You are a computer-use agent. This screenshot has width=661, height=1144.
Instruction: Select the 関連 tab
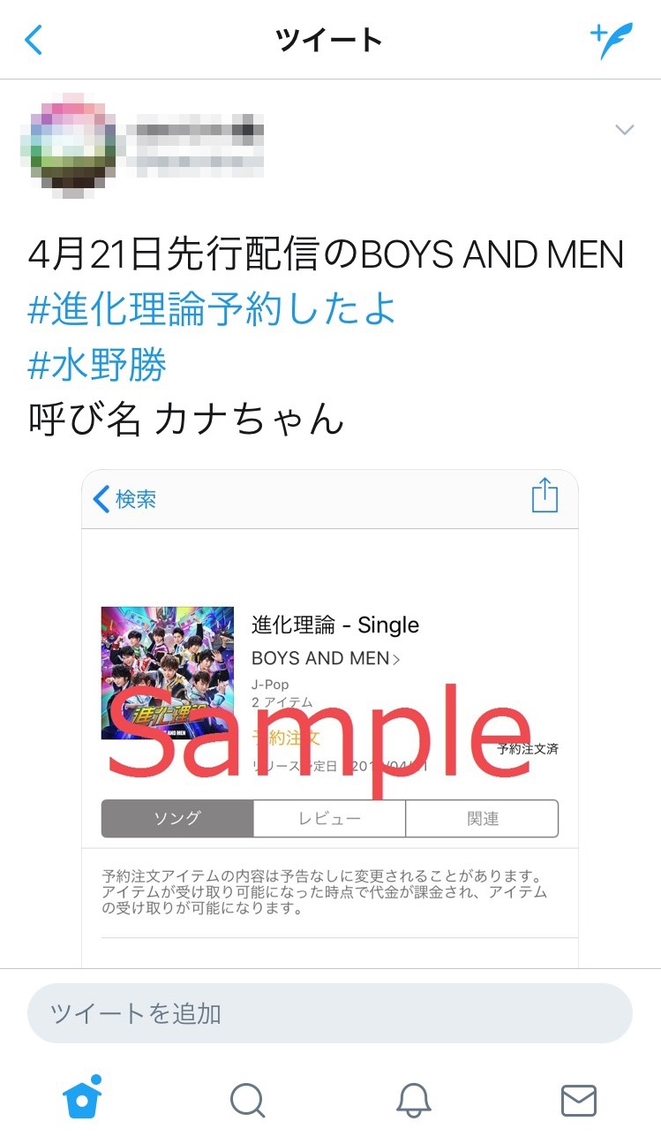point(483,818)
